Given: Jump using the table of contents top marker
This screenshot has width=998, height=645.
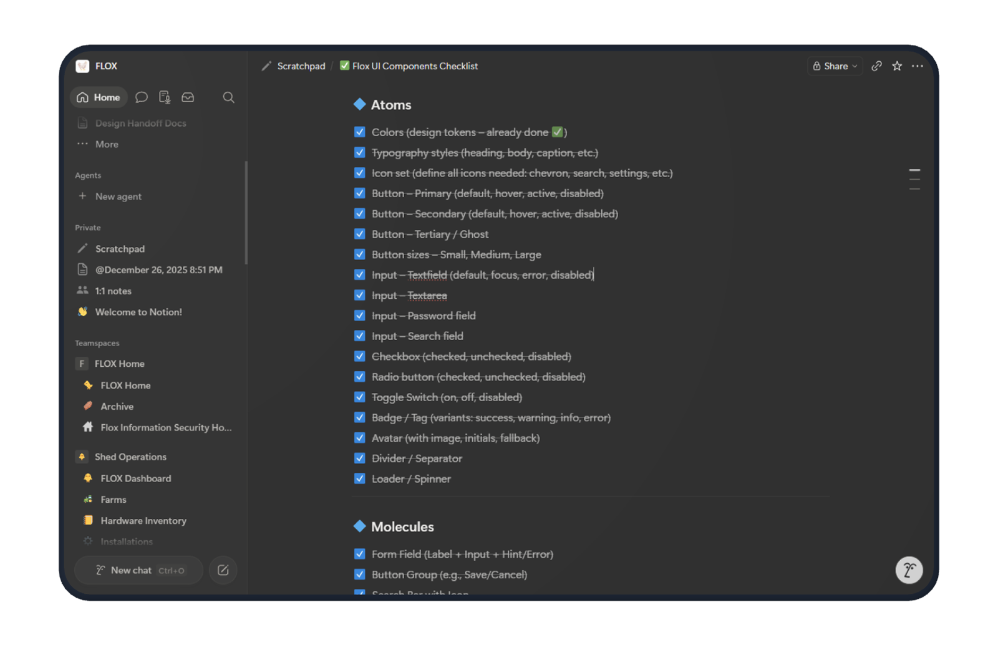Looking at the screenshot, I should coord(914,170).
